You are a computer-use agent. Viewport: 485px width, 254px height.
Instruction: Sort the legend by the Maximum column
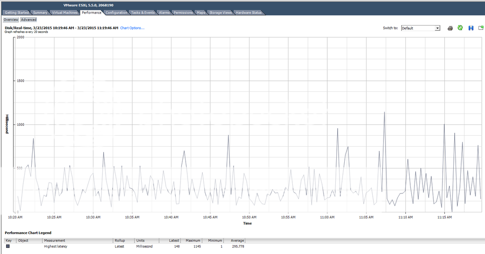191,240
